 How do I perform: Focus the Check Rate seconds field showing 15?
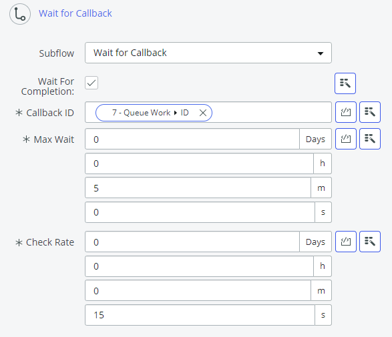(200, 315)
